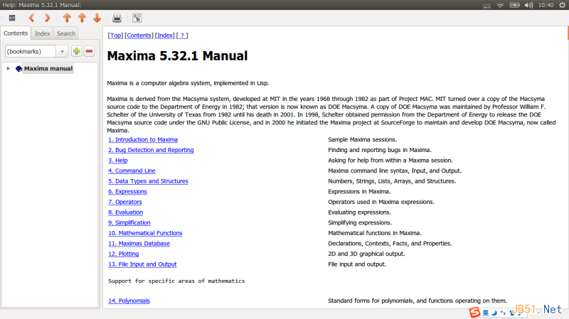Open 10. Mathematical Functions chapter
The width and height of the screenshot is (569, 319).
[145, 233]
